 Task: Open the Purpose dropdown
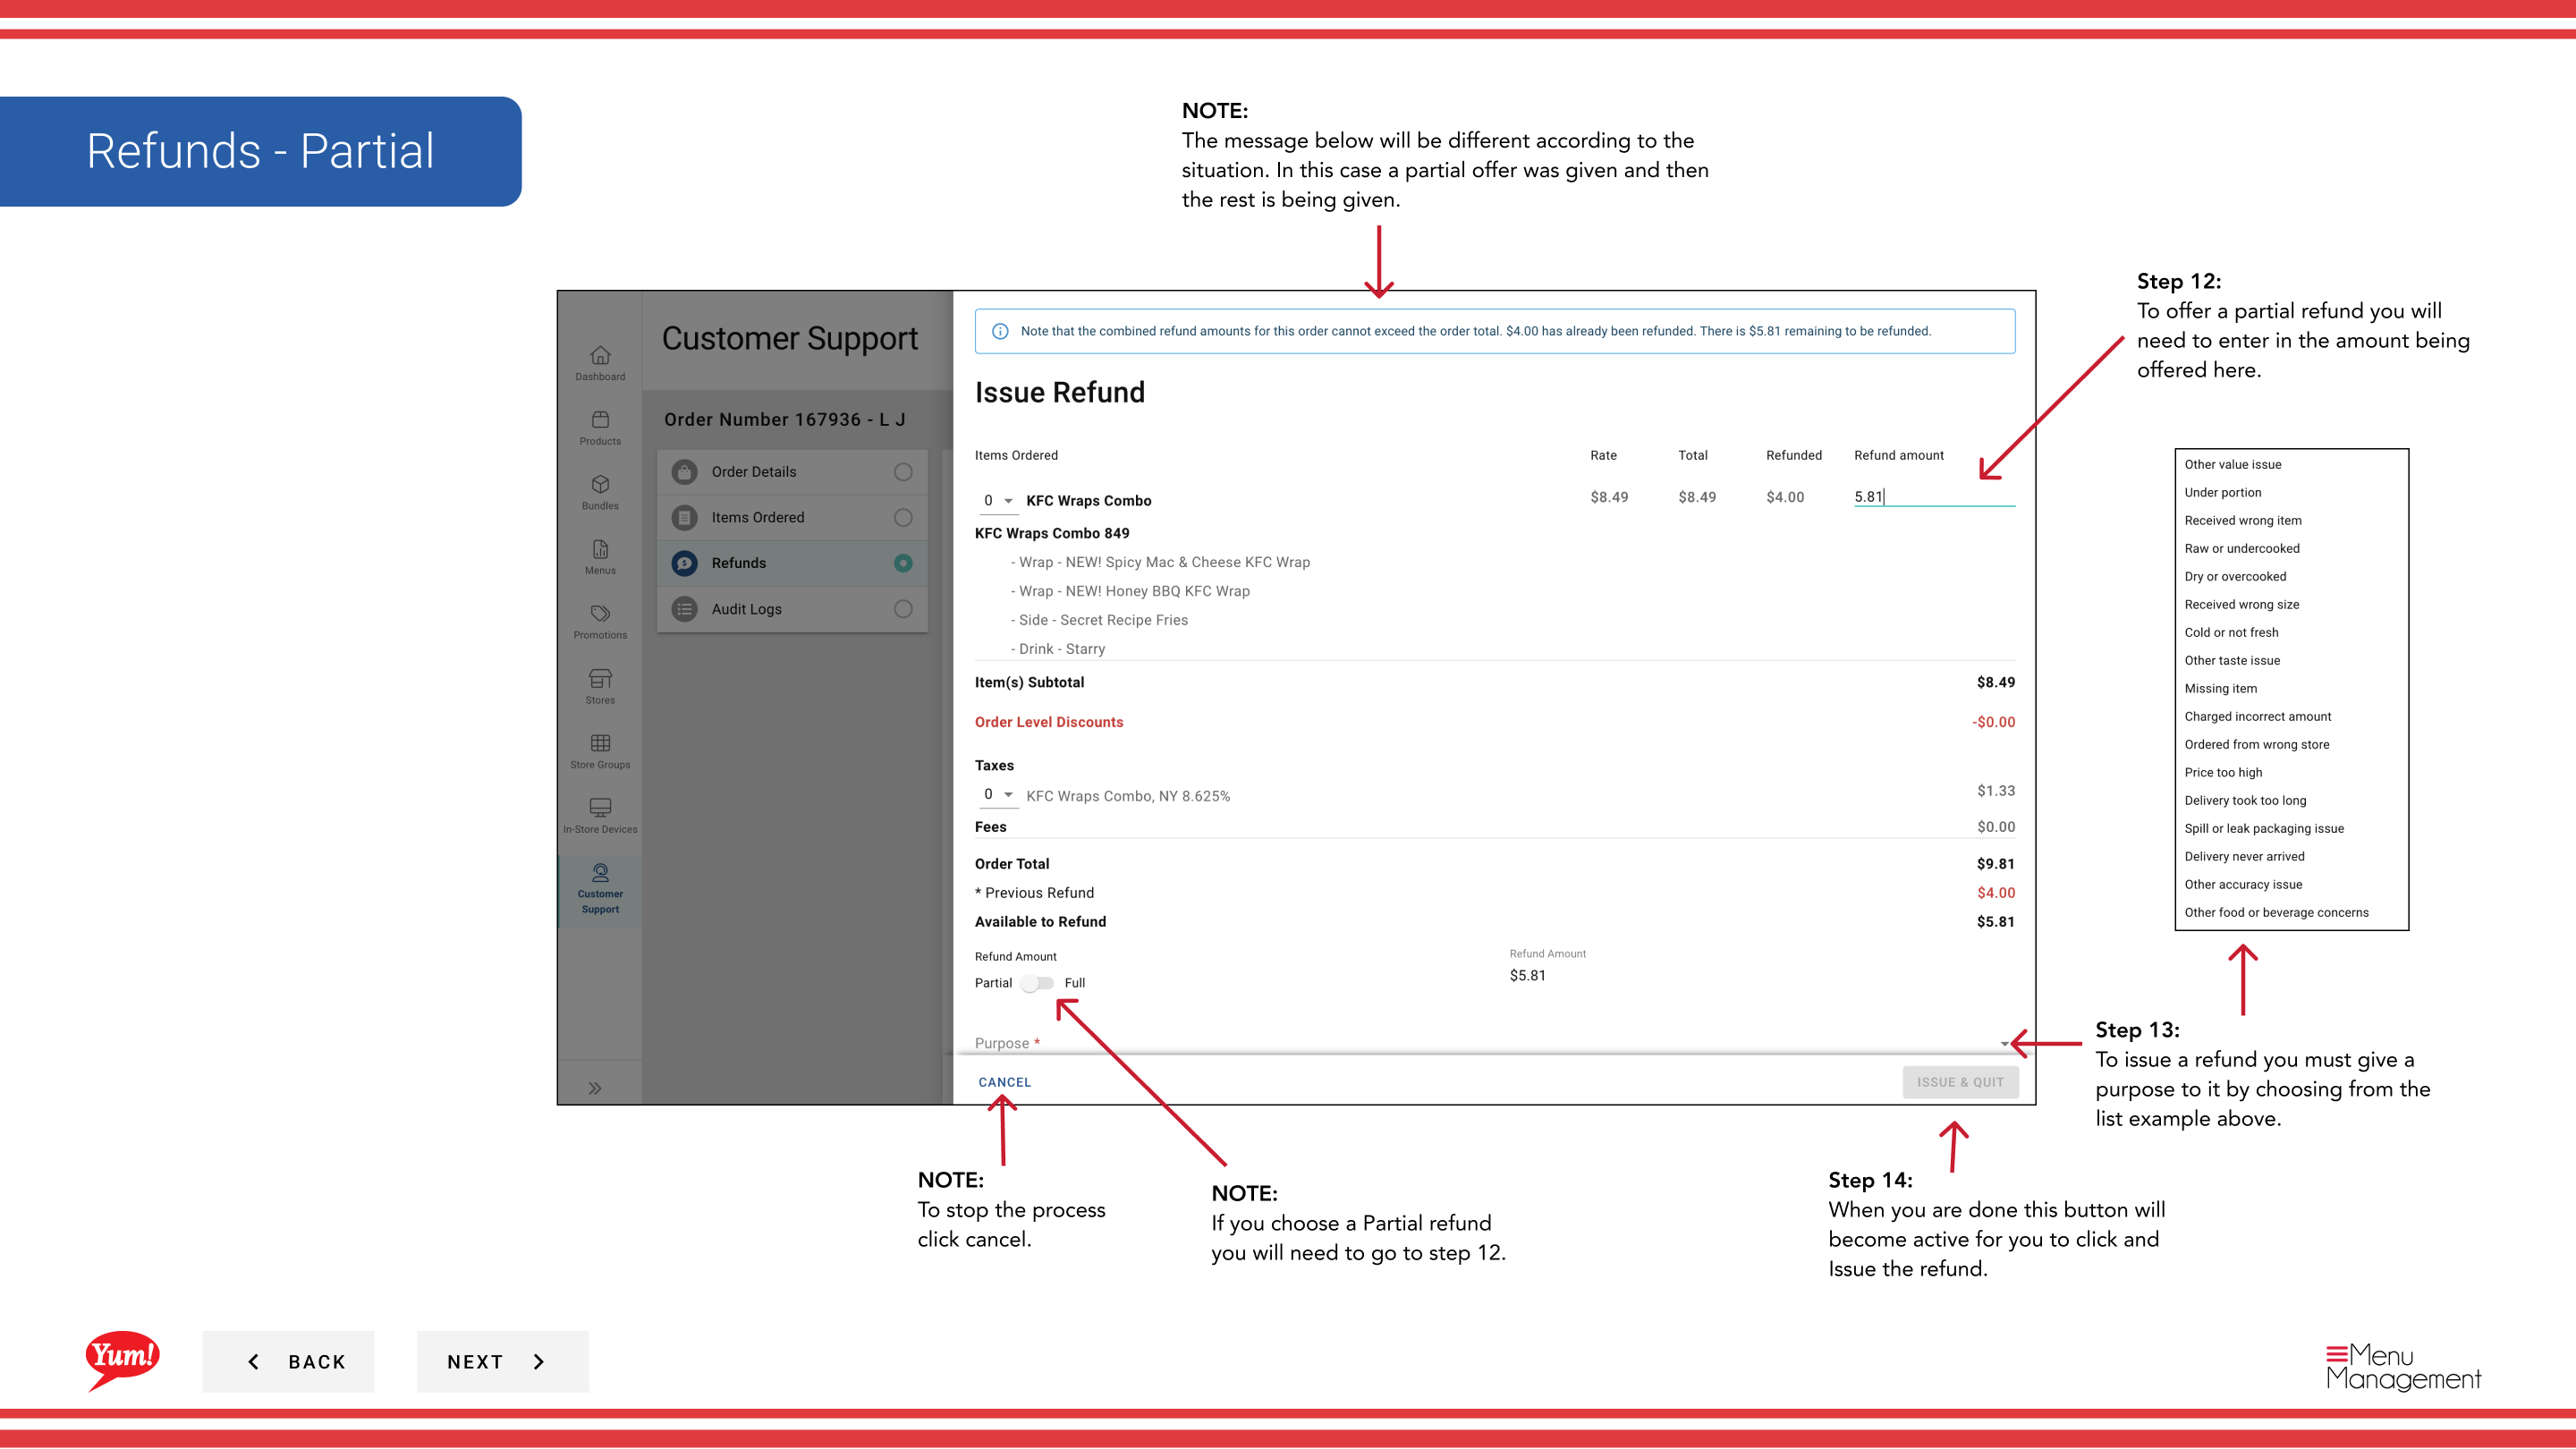[1494, 1043]
